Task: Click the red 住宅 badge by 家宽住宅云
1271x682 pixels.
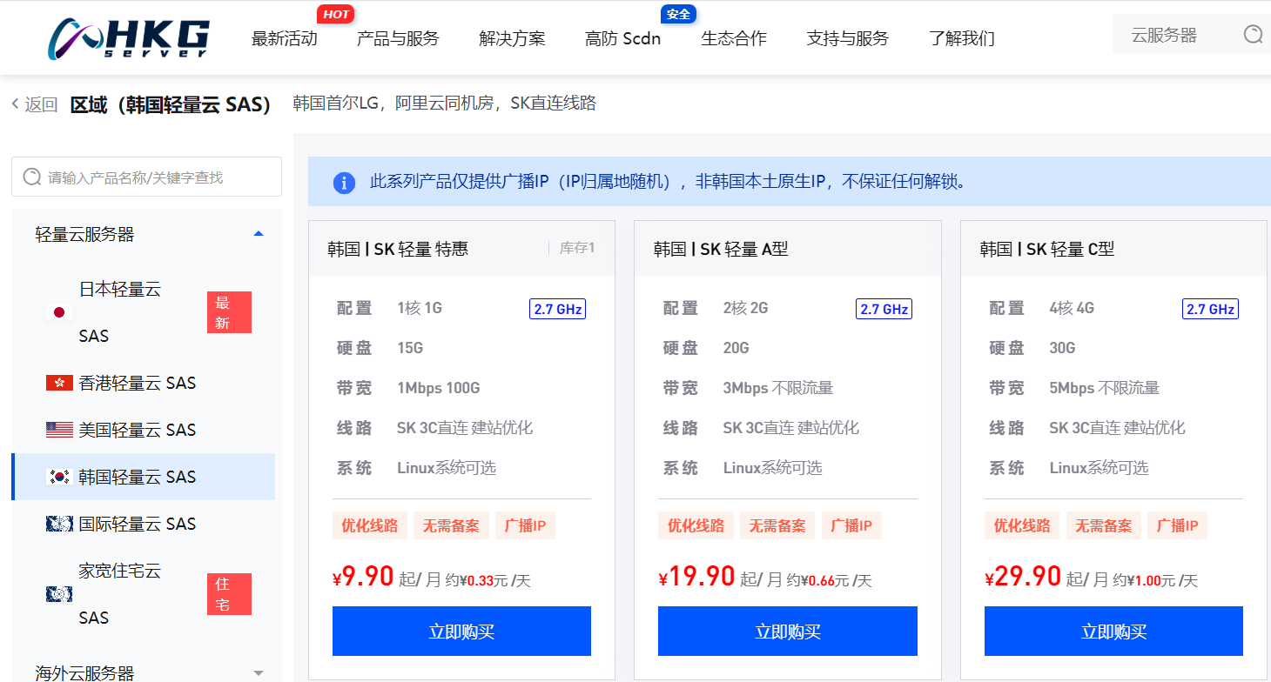Action: (229, 594)
